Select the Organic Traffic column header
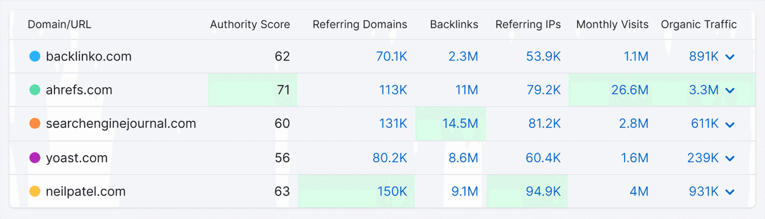Viewport: 765px width, 219px height. coord(699,25)
